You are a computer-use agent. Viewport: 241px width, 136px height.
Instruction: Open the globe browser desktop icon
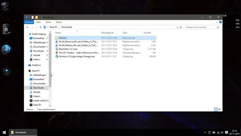6,49
